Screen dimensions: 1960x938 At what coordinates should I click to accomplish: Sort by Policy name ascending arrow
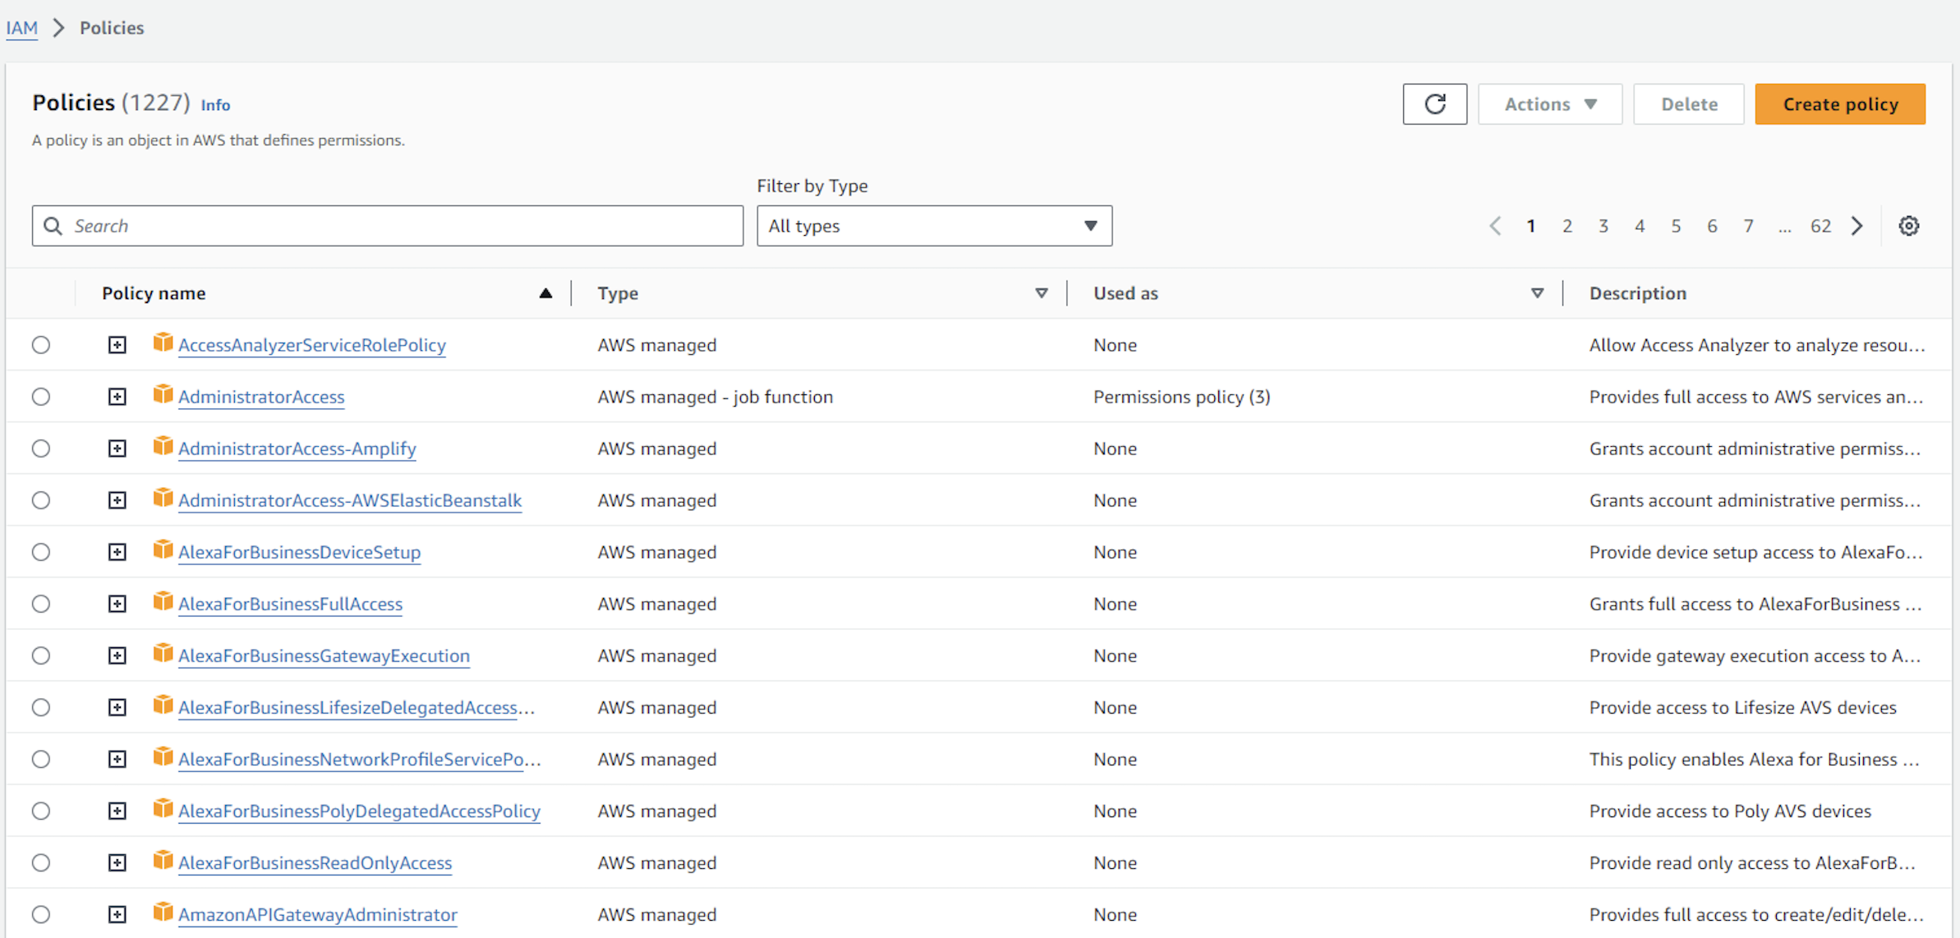(x=545, y=293)
